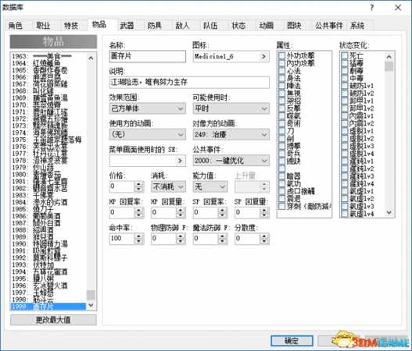This screenshot has height=351, width=412.
Task: Open icon picker arrow beside Medicine1_6
Action: pyautogui.click(x=263, y=57)
